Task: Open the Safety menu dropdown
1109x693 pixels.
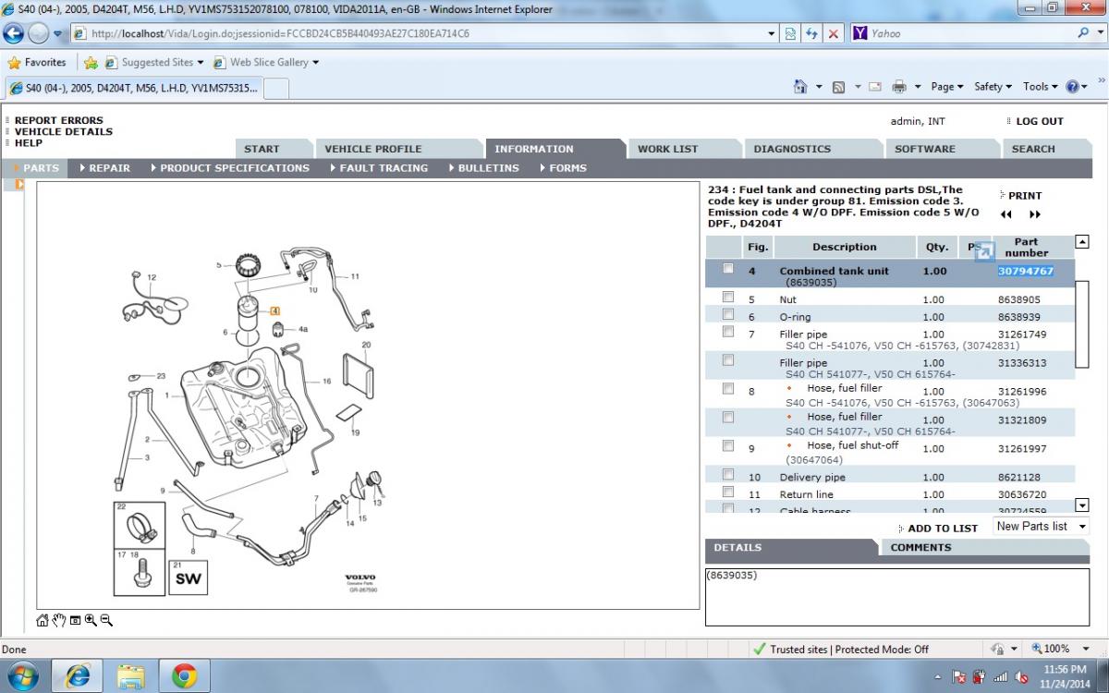Action: (993, 87)
